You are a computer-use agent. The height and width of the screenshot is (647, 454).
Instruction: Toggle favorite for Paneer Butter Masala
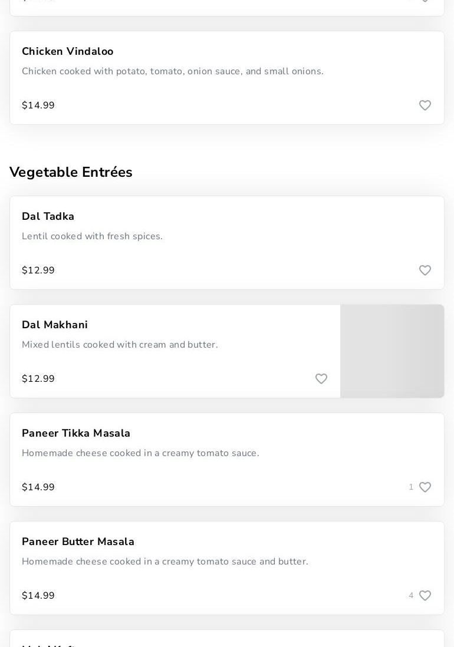pos(425,596)
